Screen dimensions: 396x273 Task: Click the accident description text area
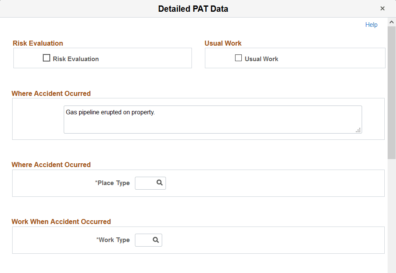tap(212, 119)
